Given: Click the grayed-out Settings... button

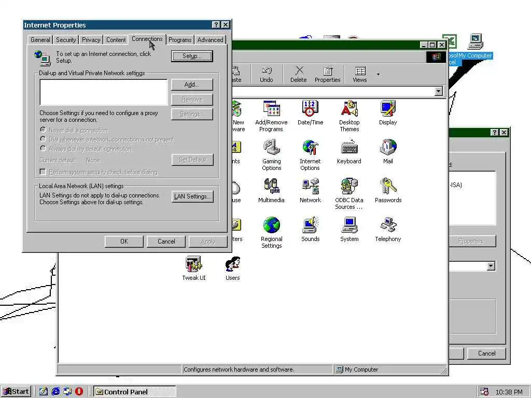Looking at the screenshot, I should click(x=192, y=114).
